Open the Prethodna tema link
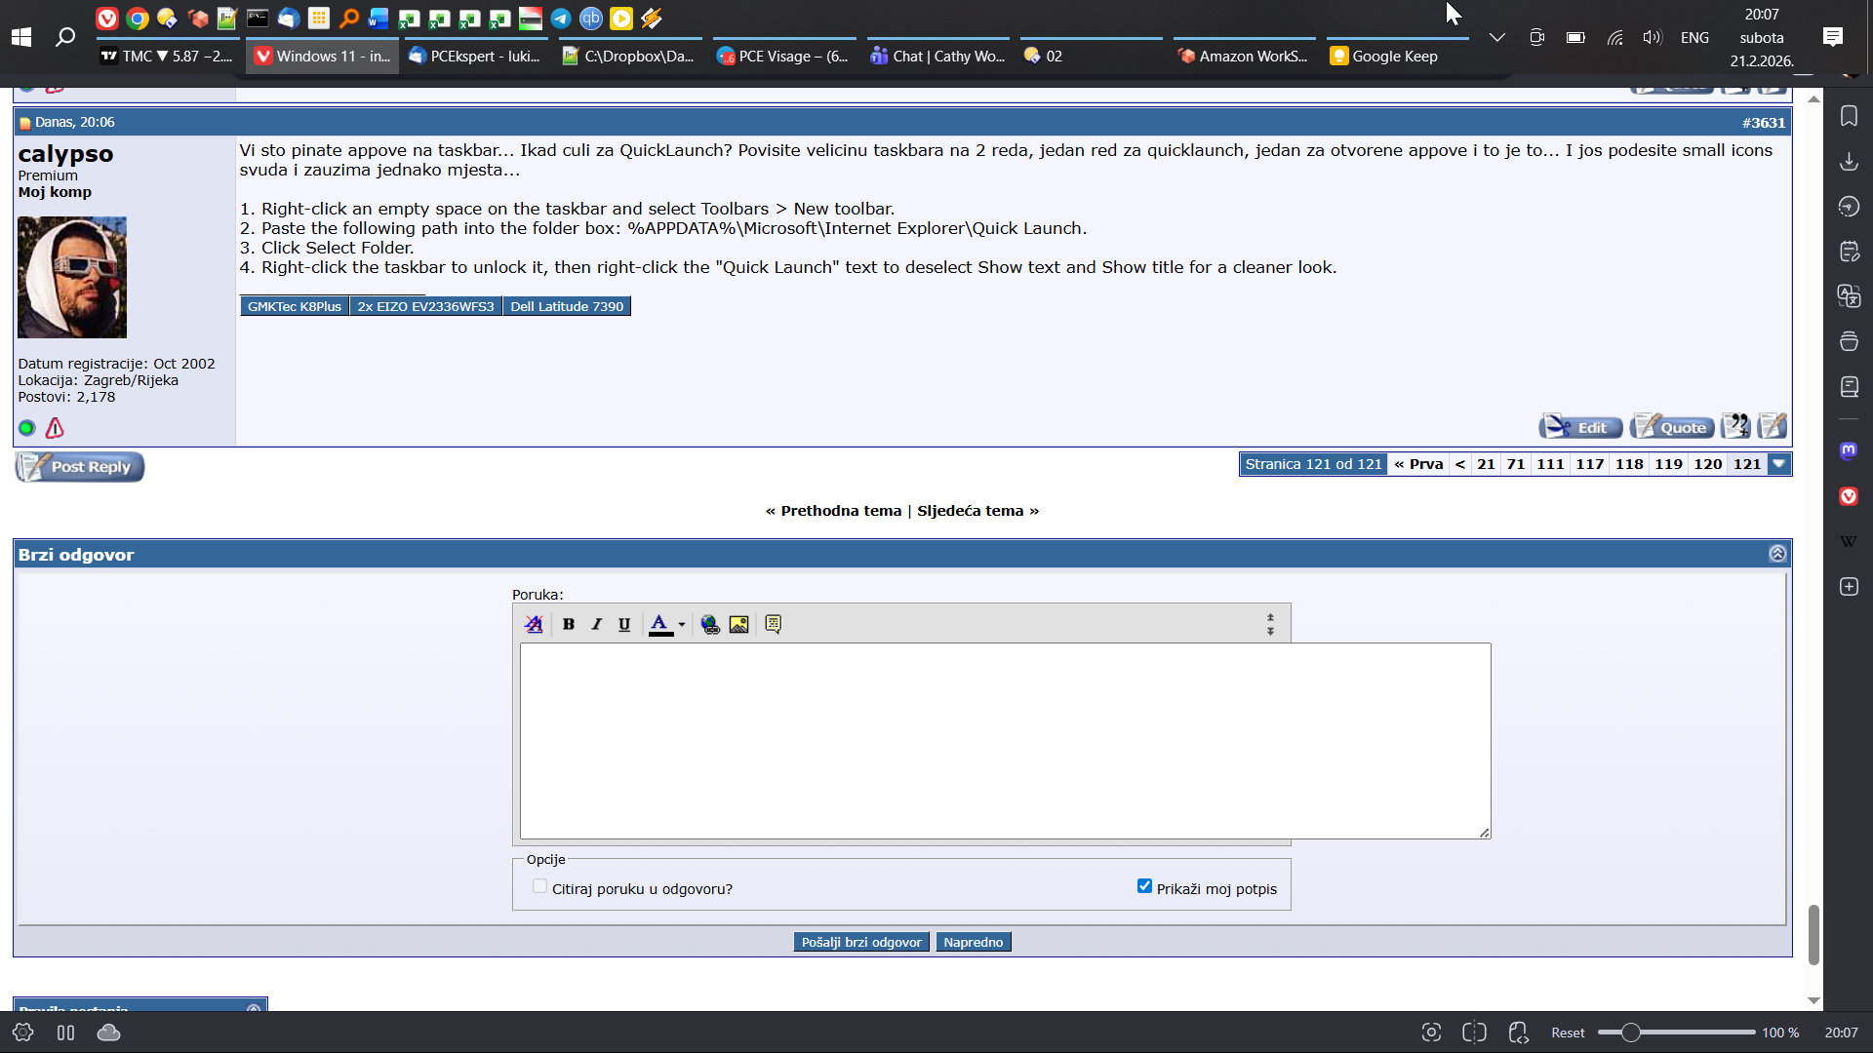The height and width of the screenshot is (1053, 1873). pos(840,511)
